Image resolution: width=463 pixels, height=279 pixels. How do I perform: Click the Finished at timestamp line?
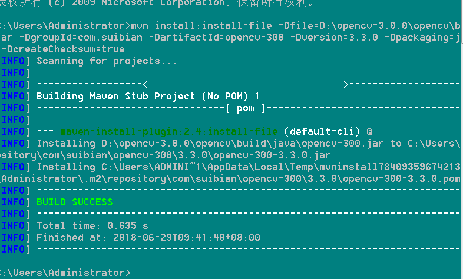148,237
